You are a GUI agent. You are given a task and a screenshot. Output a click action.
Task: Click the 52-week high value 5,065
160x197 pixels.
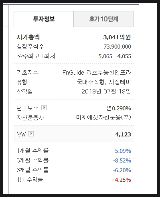(105, 56)
